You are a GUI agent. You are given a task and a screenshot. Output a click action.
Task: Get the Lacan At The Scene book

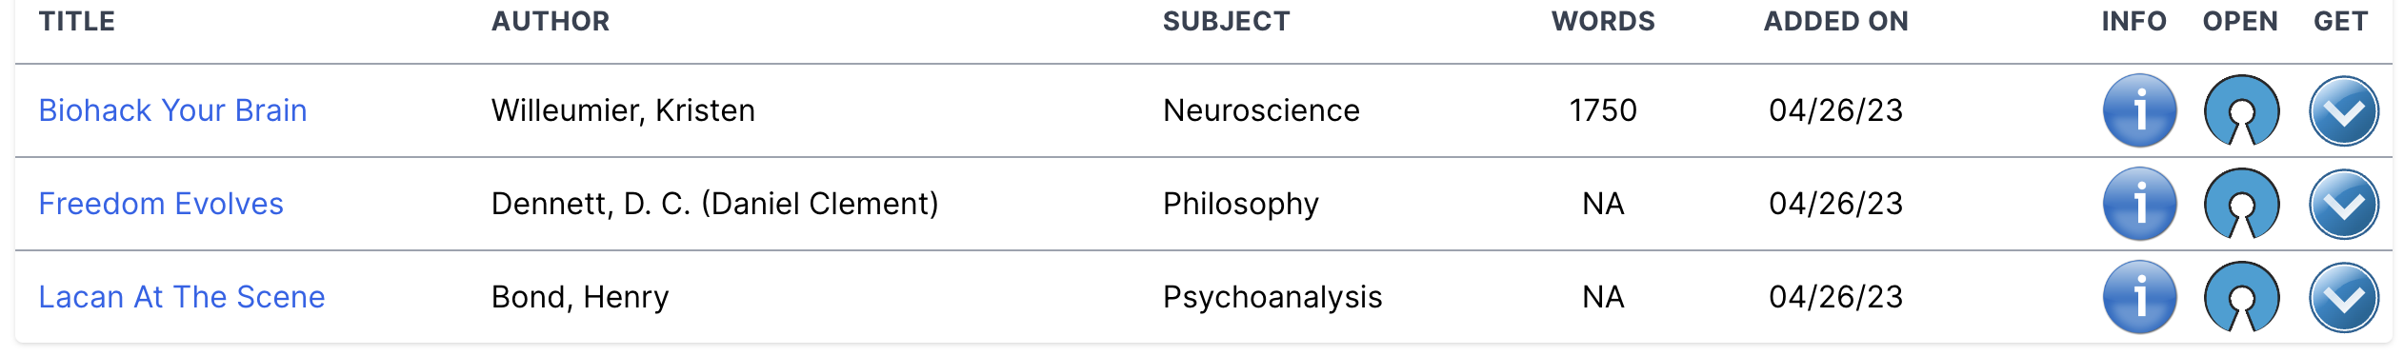click(2344, 297)
